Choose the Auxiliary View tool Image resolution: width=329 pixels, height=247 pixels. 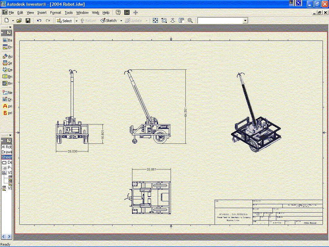[x=7, y=56]
